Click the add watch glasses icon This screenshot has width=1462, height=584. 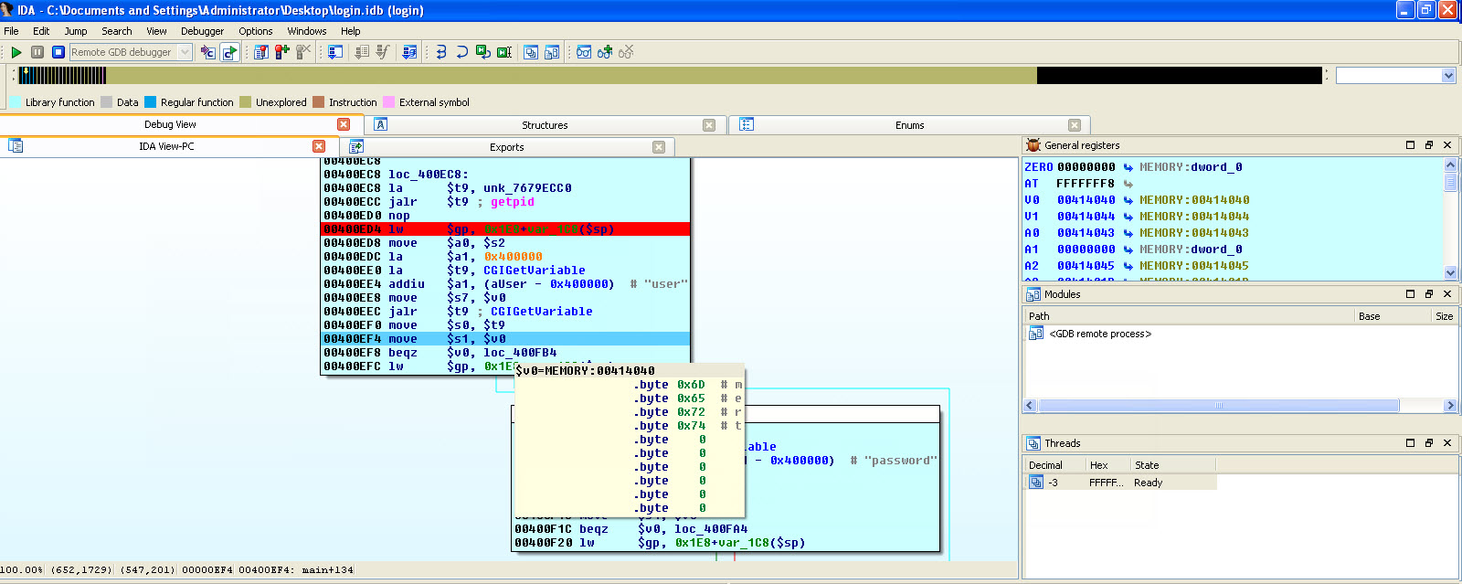[605, 52]
